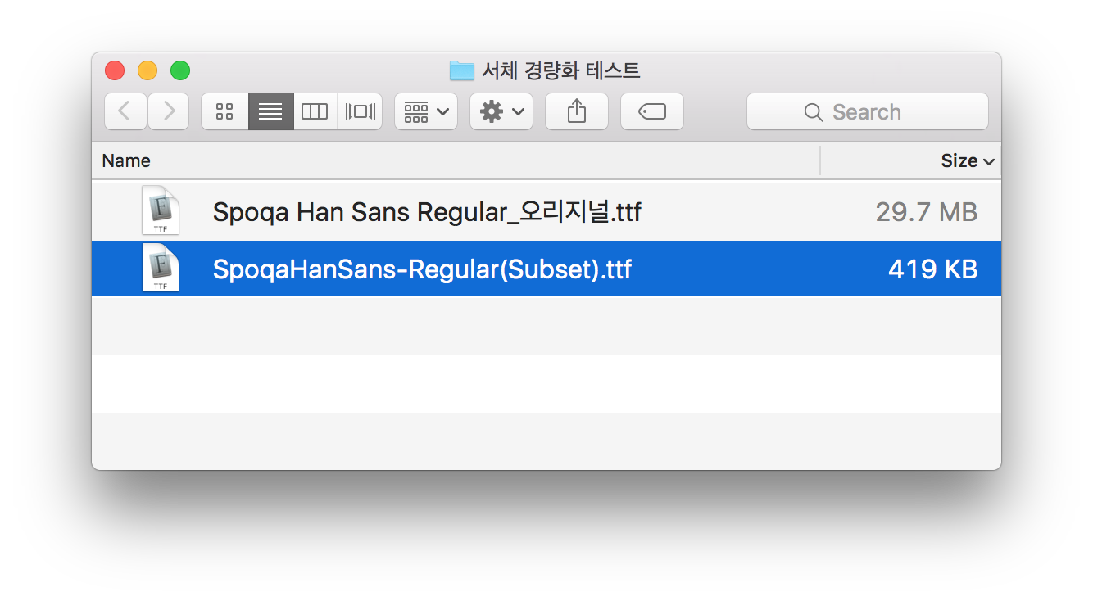Viewport: 1093px width, 601px height.
Task: Select file SpoqaHanSans-Regular(Subset).ttf
Action: pyautogui.click(x=546, y=269)
